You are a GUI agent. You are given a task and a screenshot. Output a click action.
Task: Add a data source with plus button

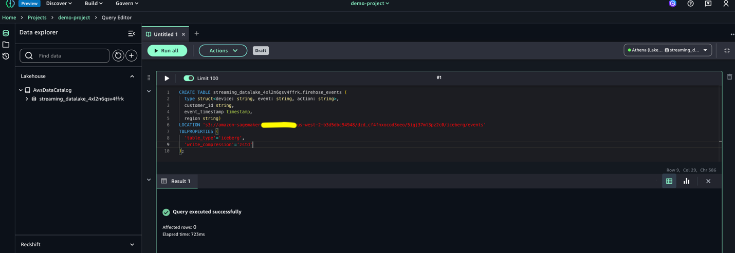[x=132, y=55]
